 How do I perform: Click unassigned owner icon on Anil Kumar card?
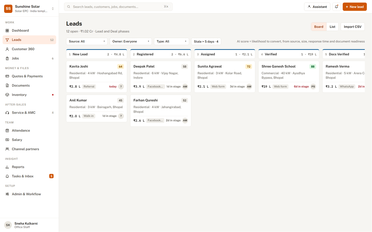pos(121,116)
